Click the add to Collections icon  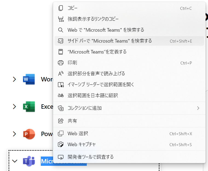pos(61,108)
